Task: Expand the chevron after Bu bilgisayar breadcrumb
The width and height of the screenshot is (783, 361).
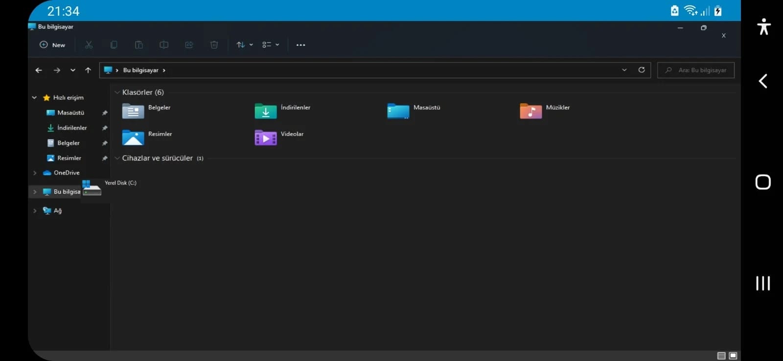Action: coord(164,70)
